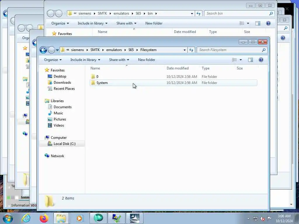The image size is (299, 224).
Task: Launch Firefox from taskbar
Action: tap(44, 218)
